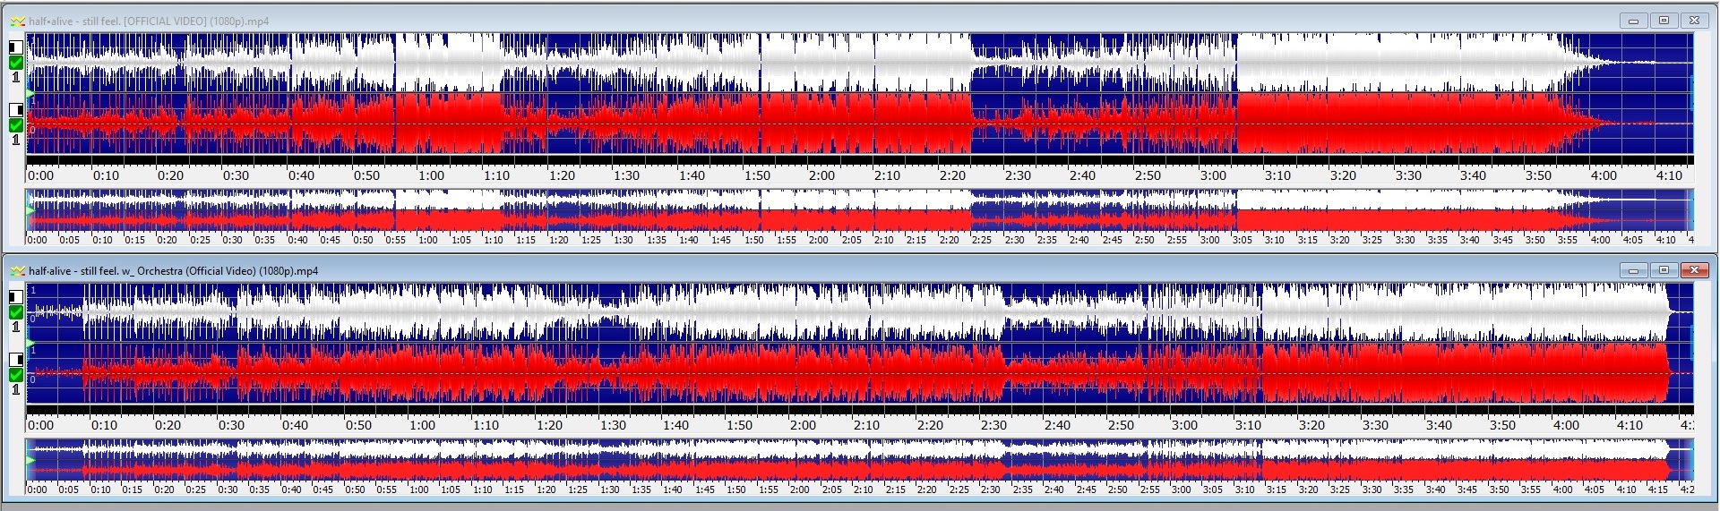Toggle green checkbox for top window left channel

(x=15, y=63)
